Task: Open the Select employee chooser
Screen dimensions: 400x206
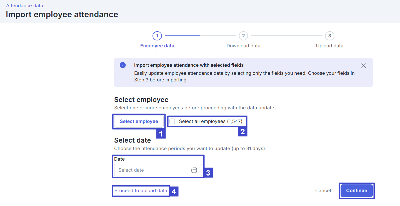Action: [139, 121]
